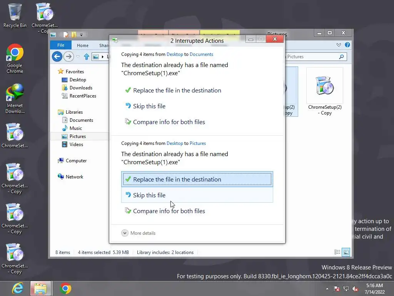Switch to large icons view in status bar
The width and height of the screenshot is (394, 296).
pos(346,252)
